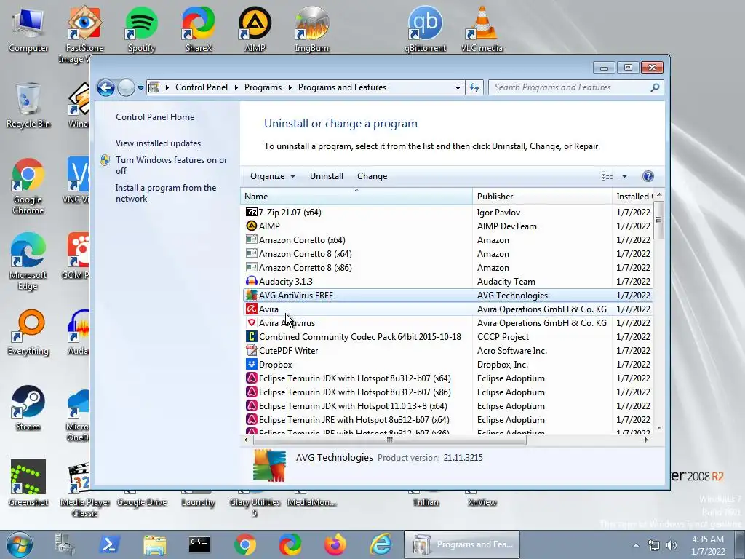Open the Spotify desktop shortcut
This screenshot has width=745, height=559.
pos(141,28)
